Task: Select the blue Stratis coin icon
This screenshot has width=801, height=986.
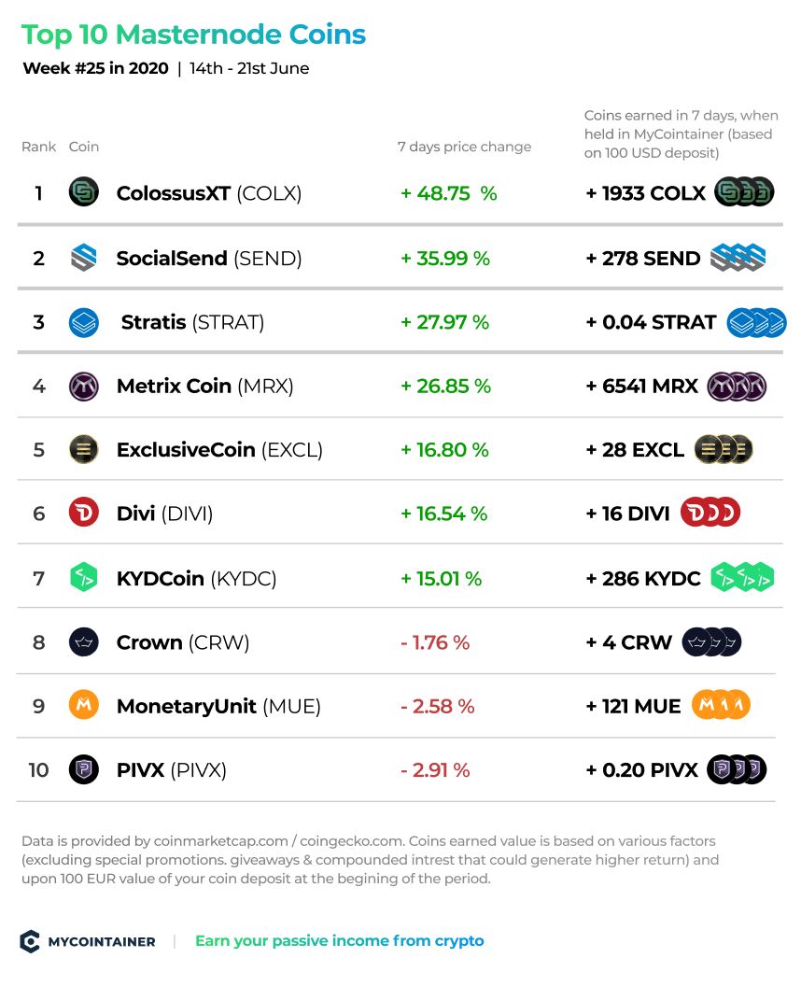Action: (84, 322)
